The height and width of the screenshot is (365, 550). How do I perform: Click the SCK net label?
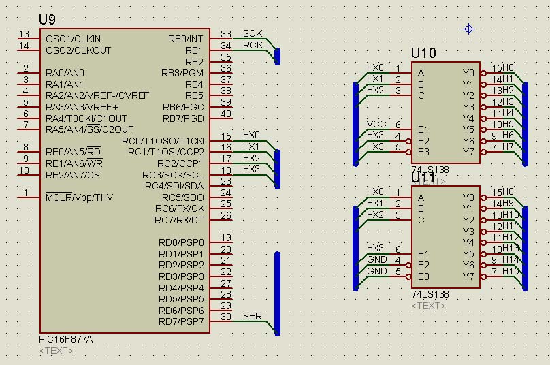(253, 33)
